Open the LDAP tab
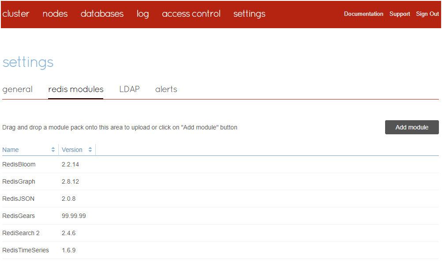 tap(129, 89)
